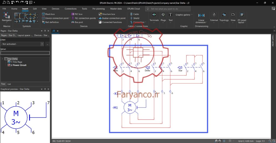Click the workspace icon at top right
Viewport: 276px width, 143px height.
tap(273, 9)
